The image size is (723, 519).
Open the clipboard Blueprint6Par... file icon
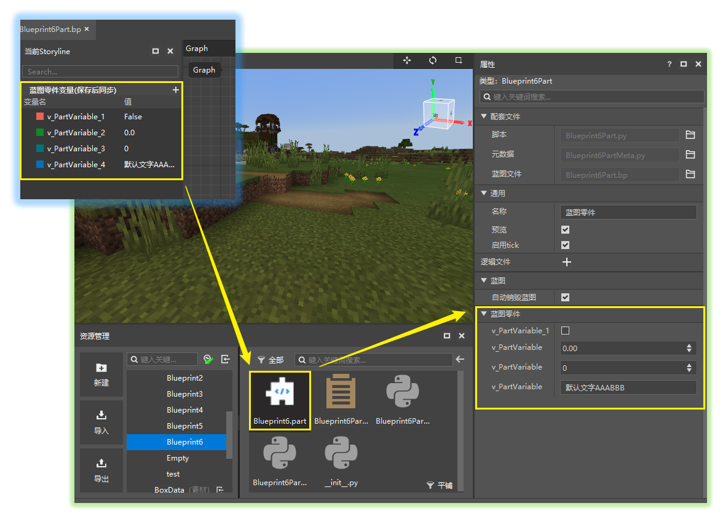pyautogui.click(x=341, y=391)
